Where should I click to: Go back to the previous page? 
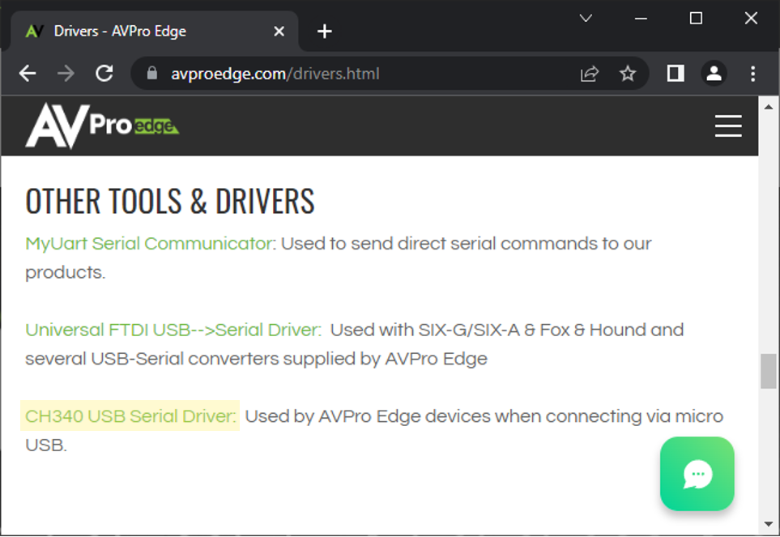click(28, 74)
